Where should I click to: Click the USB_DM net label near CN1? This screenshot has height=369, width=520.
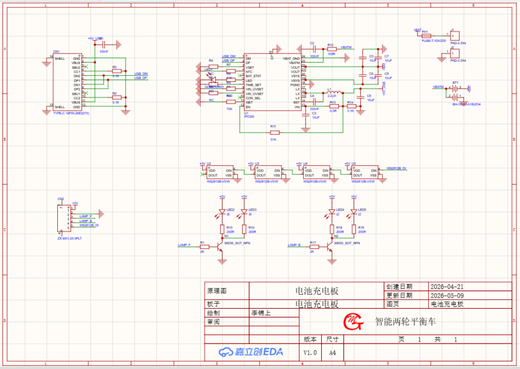point(141,74)
